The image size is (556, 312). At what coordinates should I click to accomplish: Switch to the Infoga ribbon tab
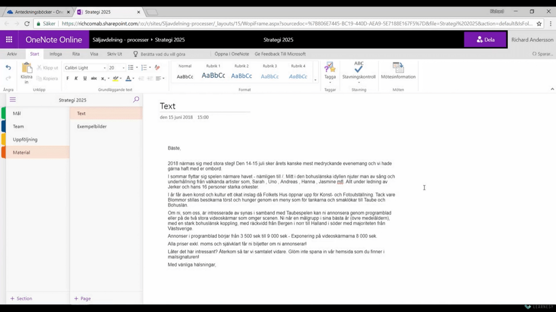pyautogui.click(x=55, y=54)
